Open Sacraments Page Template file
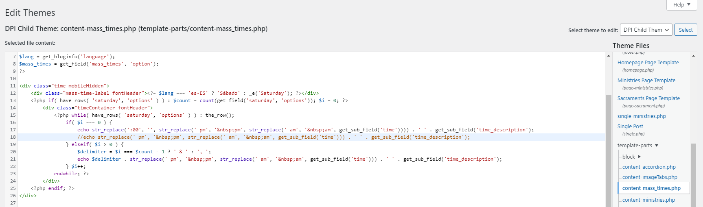Image resolution: width=703 pixels, height=207 pixels. coord(648,98)
